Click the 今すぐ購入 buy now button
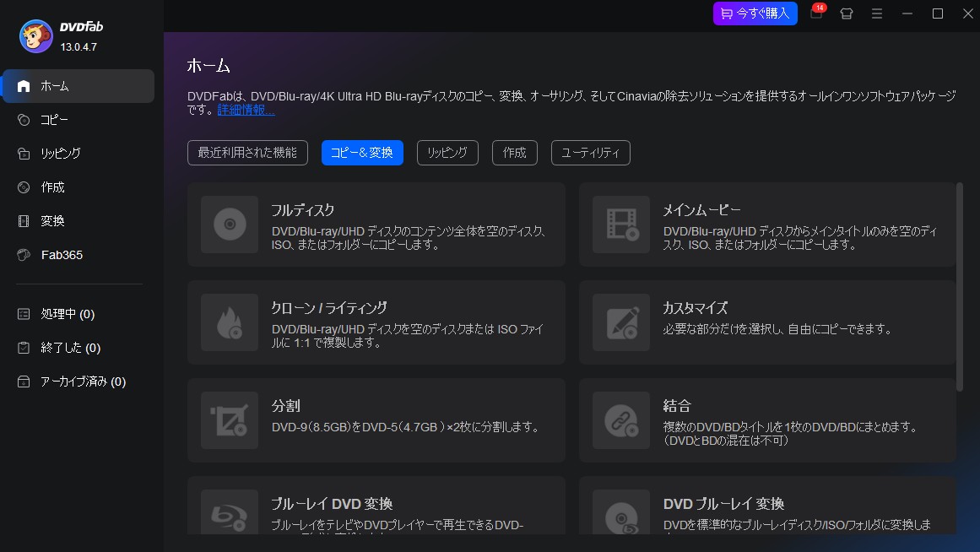The image size is (980, 552). point(755,14)
